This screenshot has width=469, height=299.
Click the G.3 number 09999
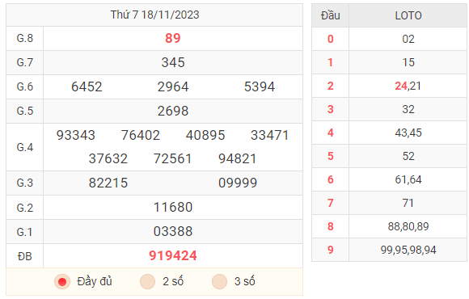[x=238, y=183]
